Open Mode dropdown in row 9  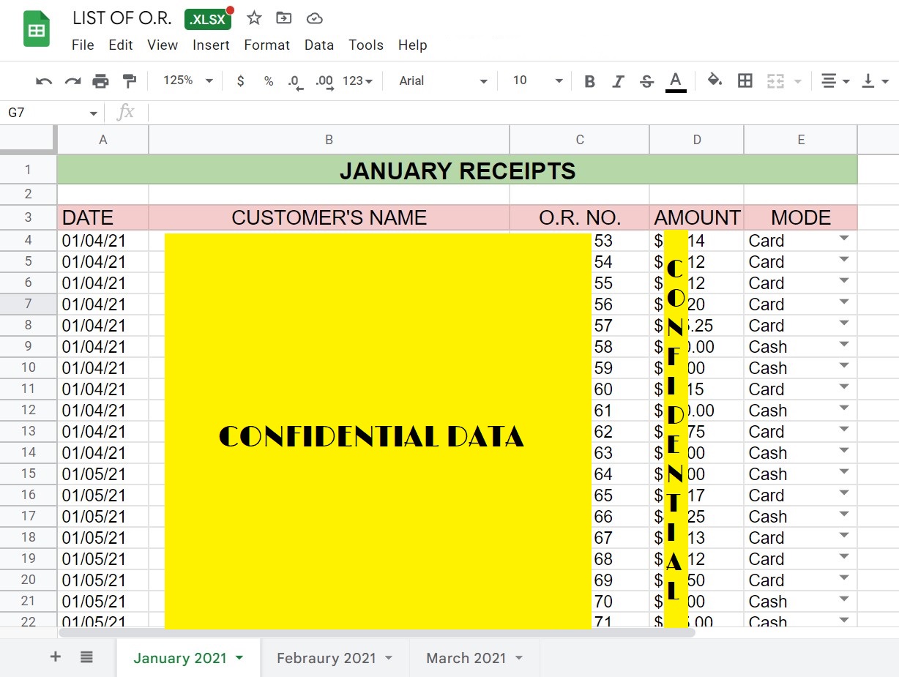pyautogui.click(x=844, y=345)
